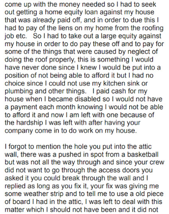
Task: Click the word "position"
Action: click(x=17, y=76)
